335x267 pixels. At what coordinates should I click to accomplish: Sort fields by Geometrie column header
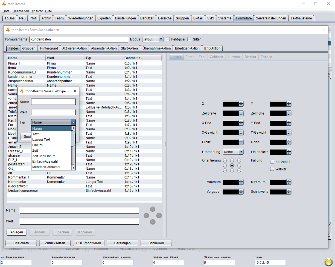pos(142,58)
